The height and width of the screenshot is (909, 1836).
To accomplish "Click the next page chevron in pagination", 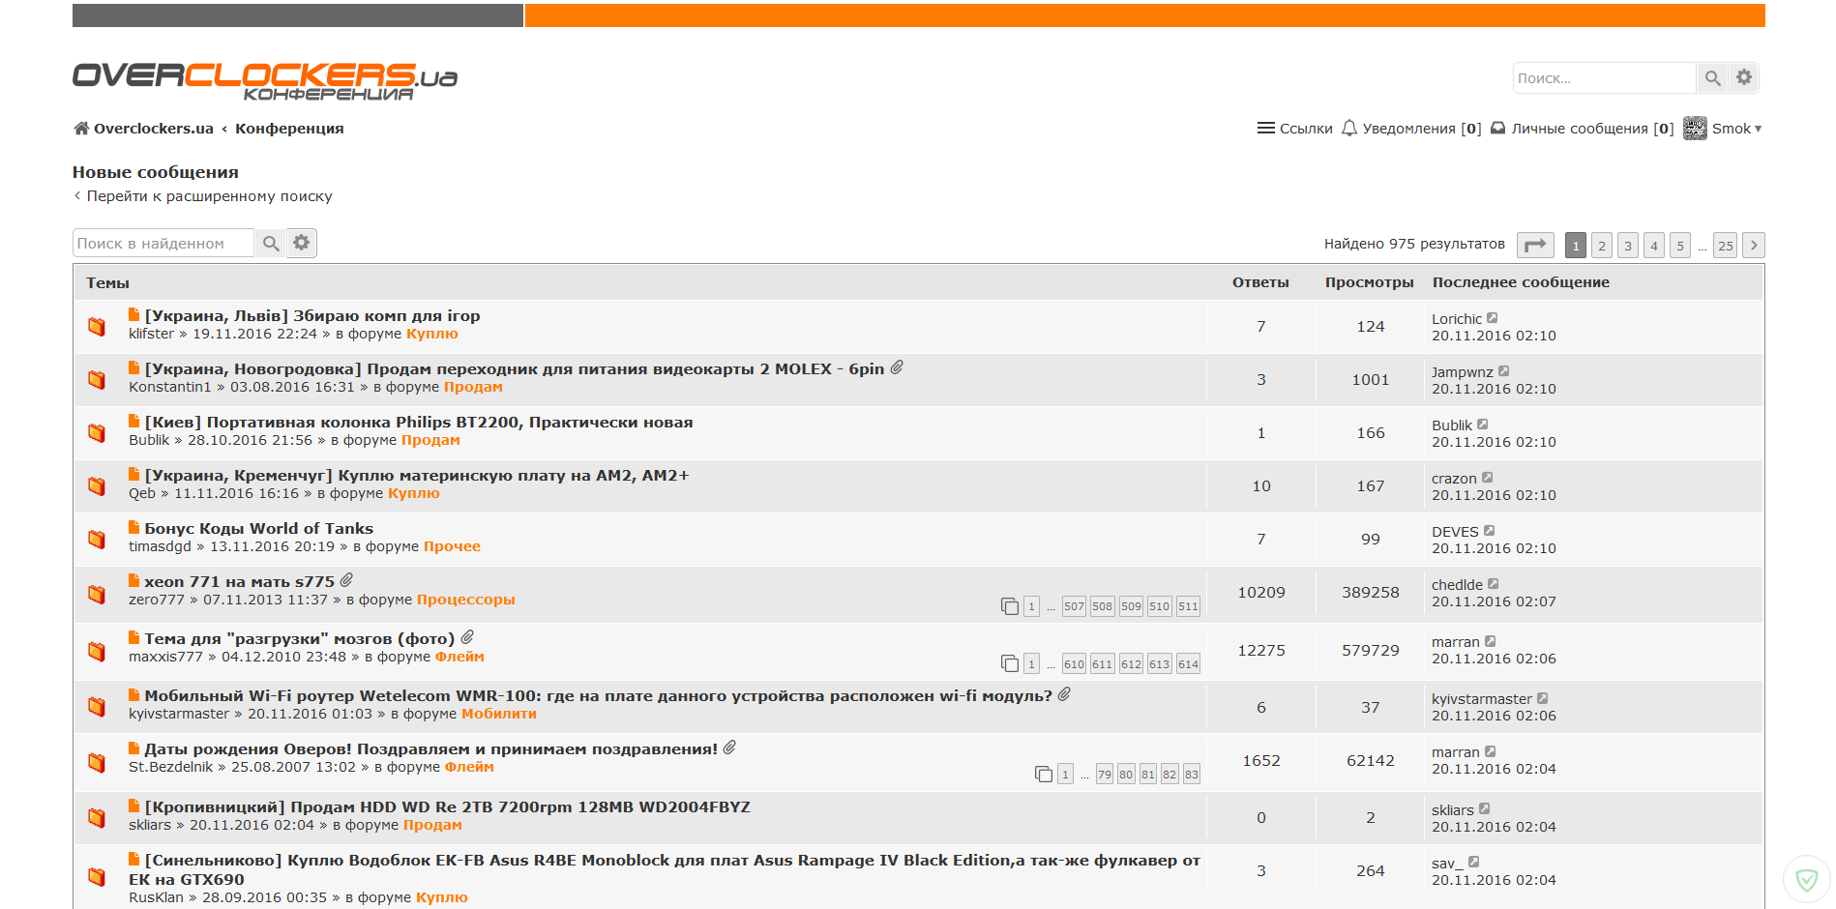I will tap(1754, 245).
